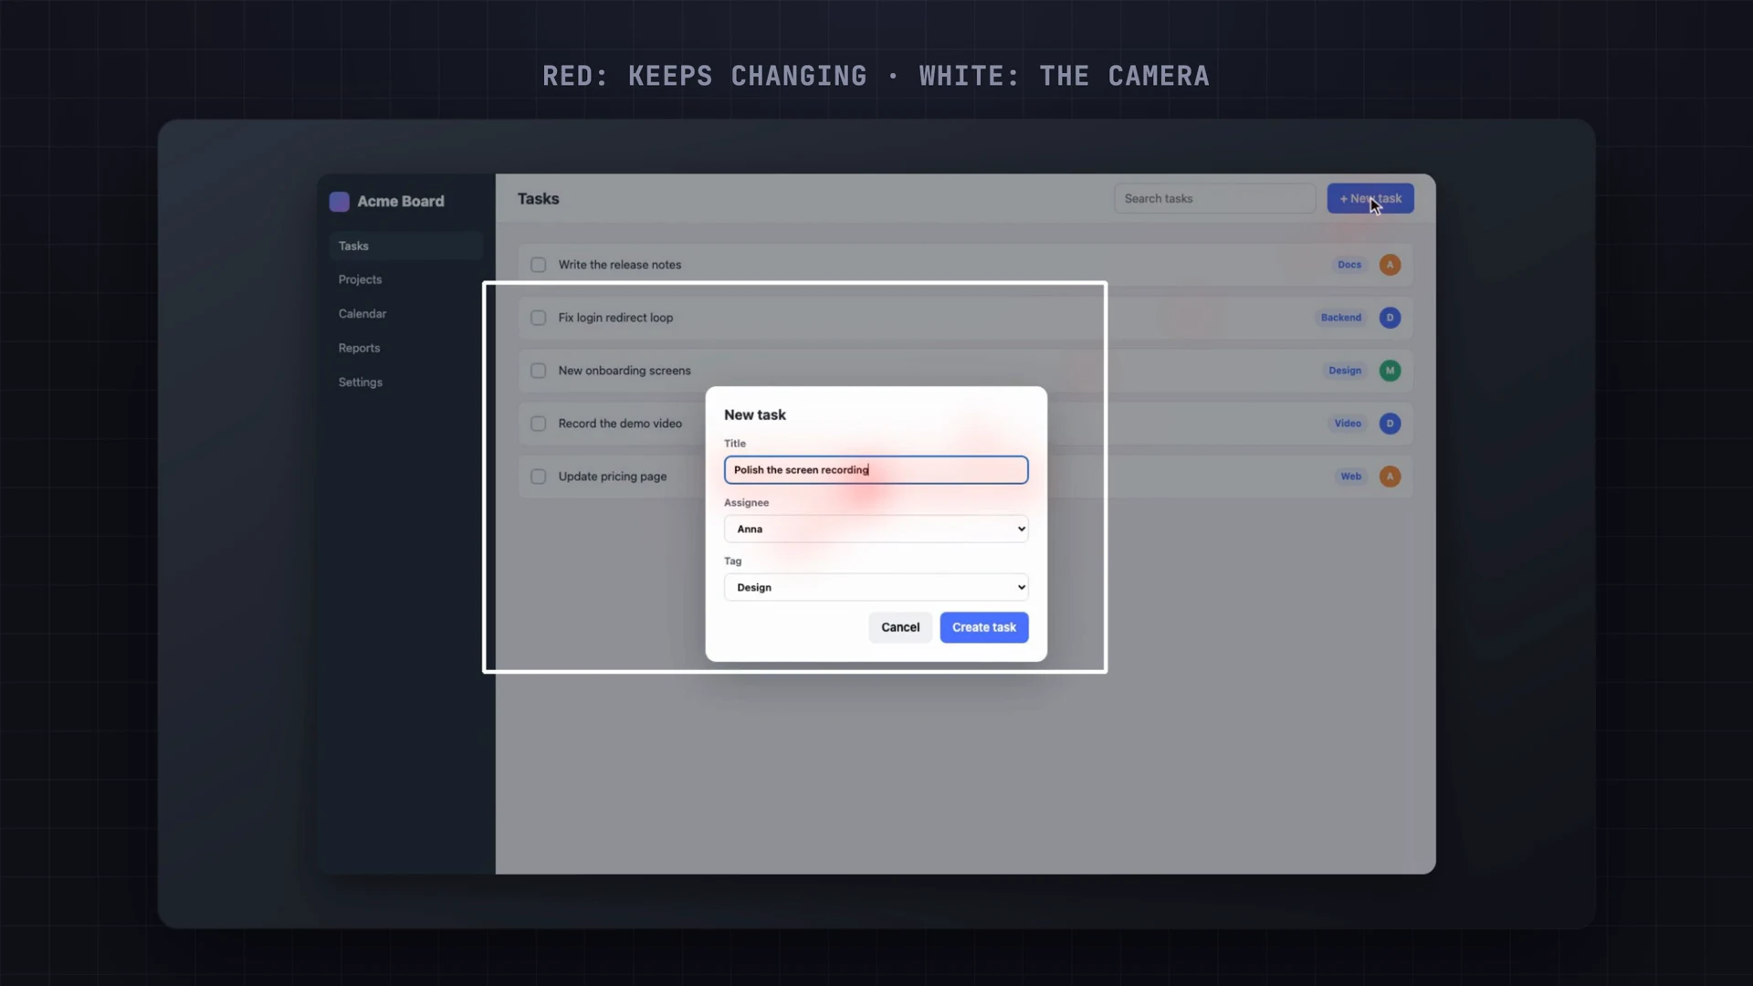The width and height of the screenshot is (1753, 986).
Task: Select the Fix login redirect loop task title
Action: coord(615,318)
